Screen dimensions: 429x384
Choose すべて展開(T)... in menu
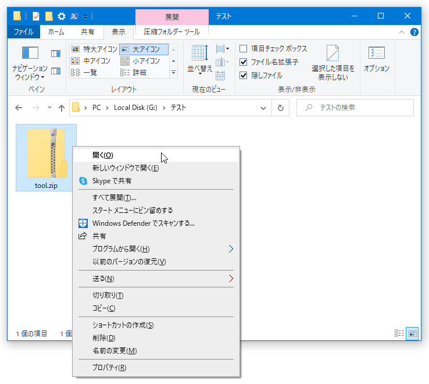coord(156,197)
